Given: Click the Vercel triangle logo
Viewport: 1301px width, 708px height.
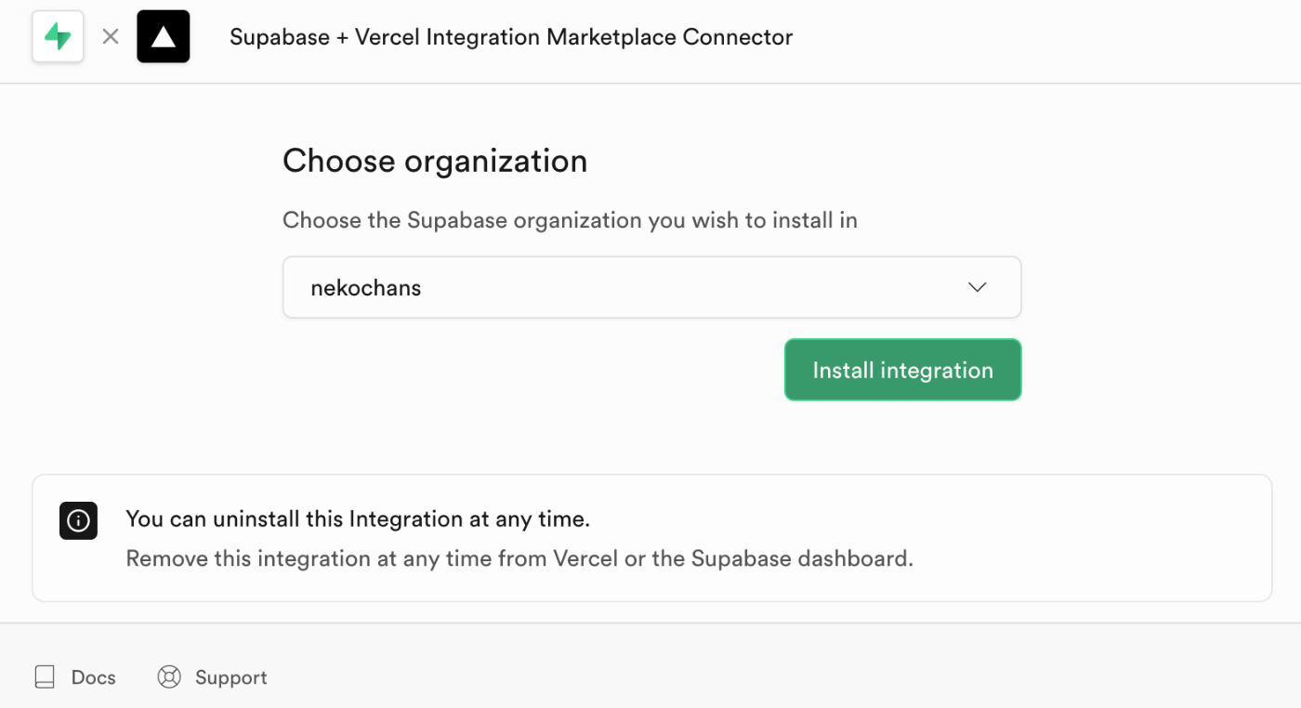Looking at the screenshot, I should [x=164, y=37].
